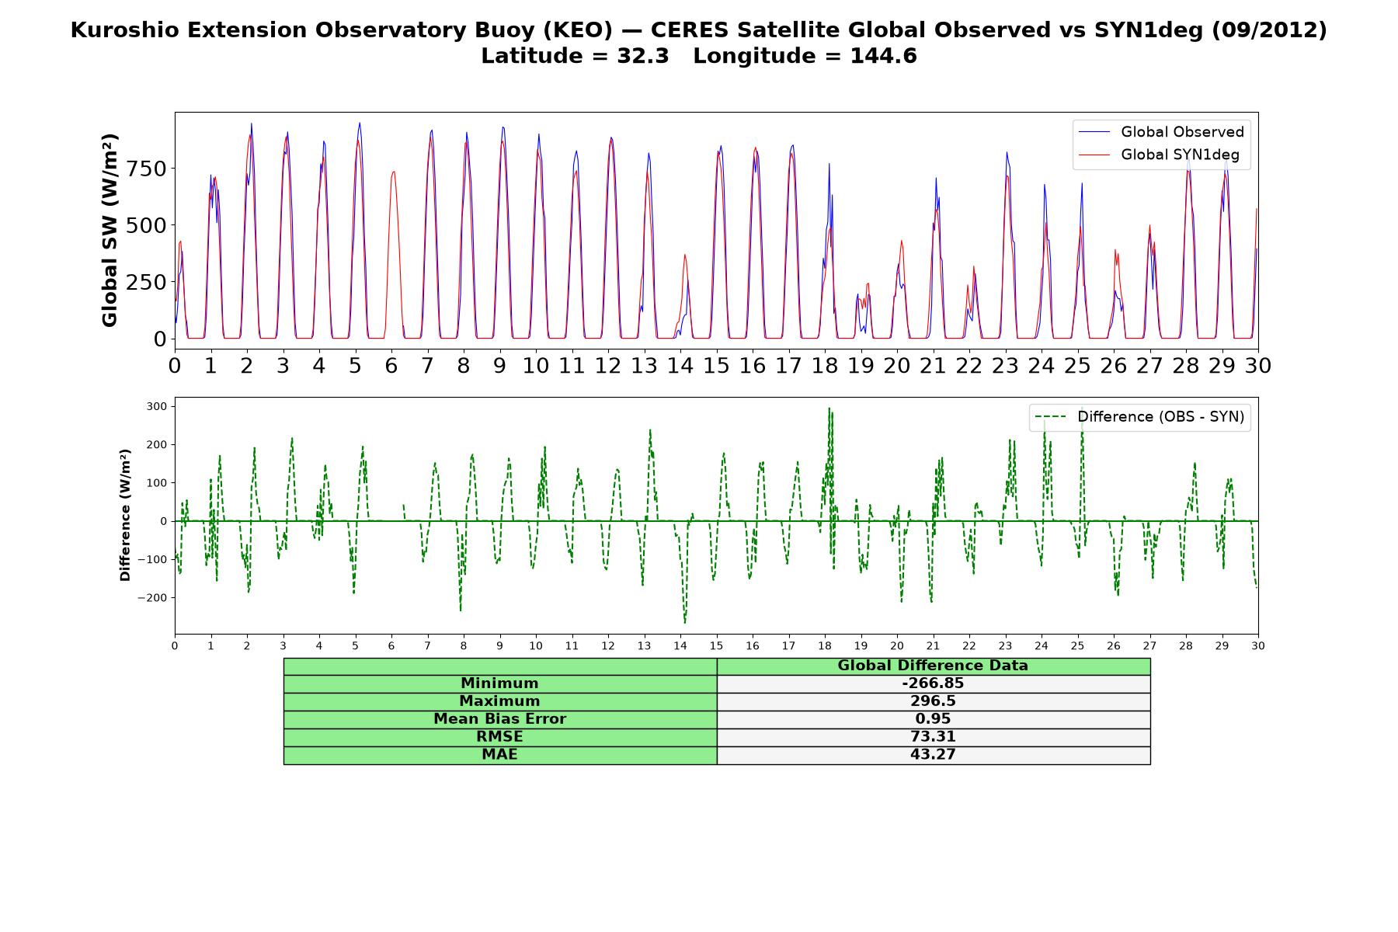The height and width of the screenshot is (932, 1398).
Task: Click the Global Difference Data table header
Action: pos(933,666)
